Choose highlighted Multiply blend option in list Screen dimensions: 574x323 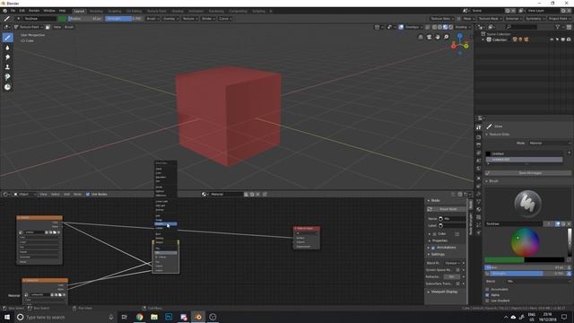click(165, 223)
